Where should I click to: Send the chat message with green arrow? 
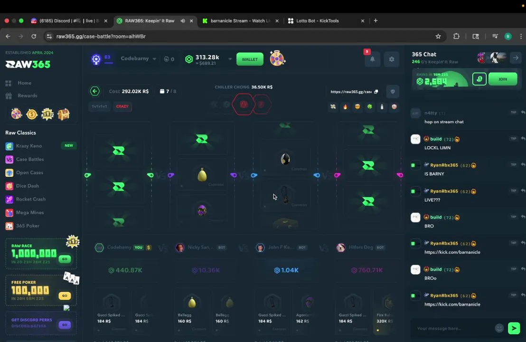514,328
